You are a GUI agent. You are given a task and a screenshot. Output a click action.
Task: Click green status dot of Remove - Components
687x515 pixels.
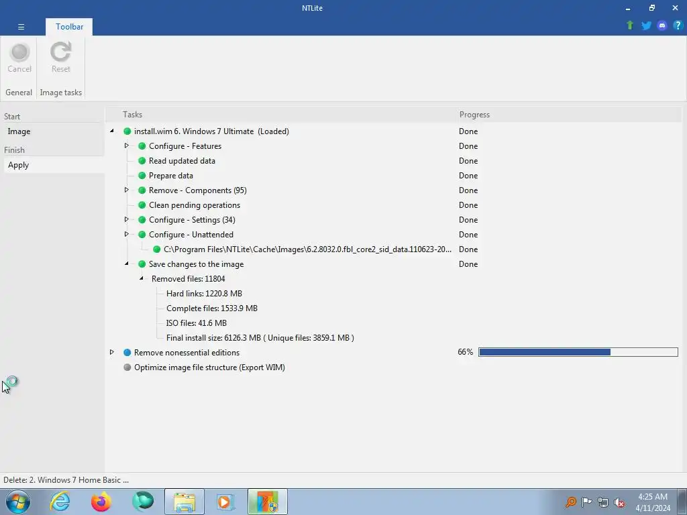(142, 190)
